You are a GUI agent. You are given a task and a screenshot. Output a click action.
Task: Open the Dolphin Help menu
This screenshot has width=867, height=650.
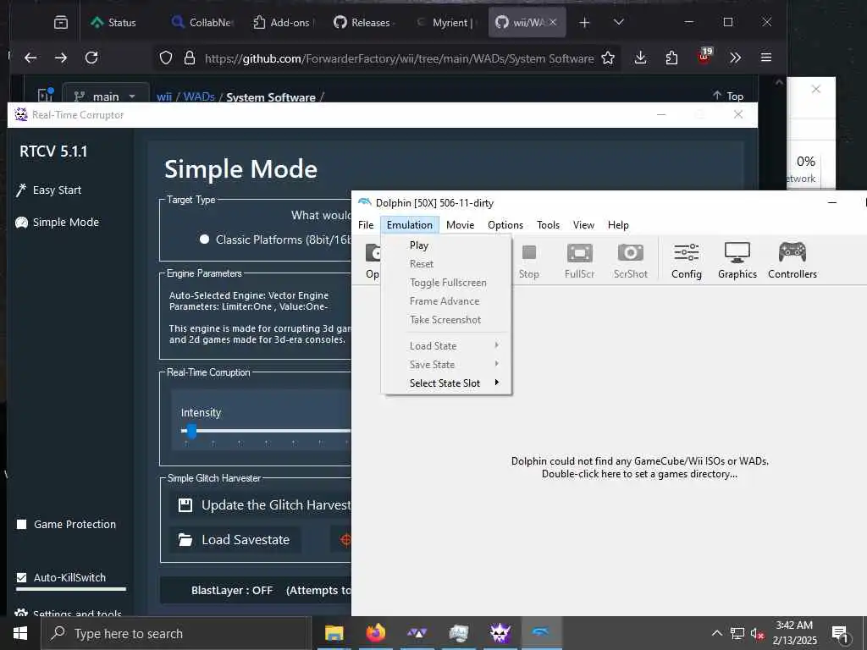(618, 225)
